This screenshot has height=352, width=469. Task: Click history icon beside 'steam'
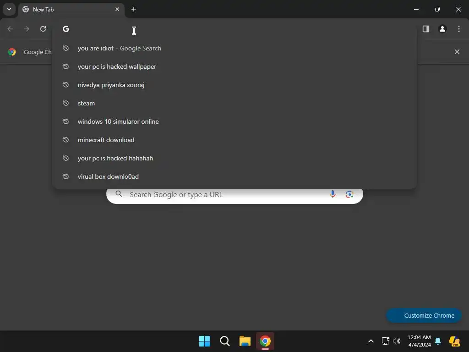66,103
